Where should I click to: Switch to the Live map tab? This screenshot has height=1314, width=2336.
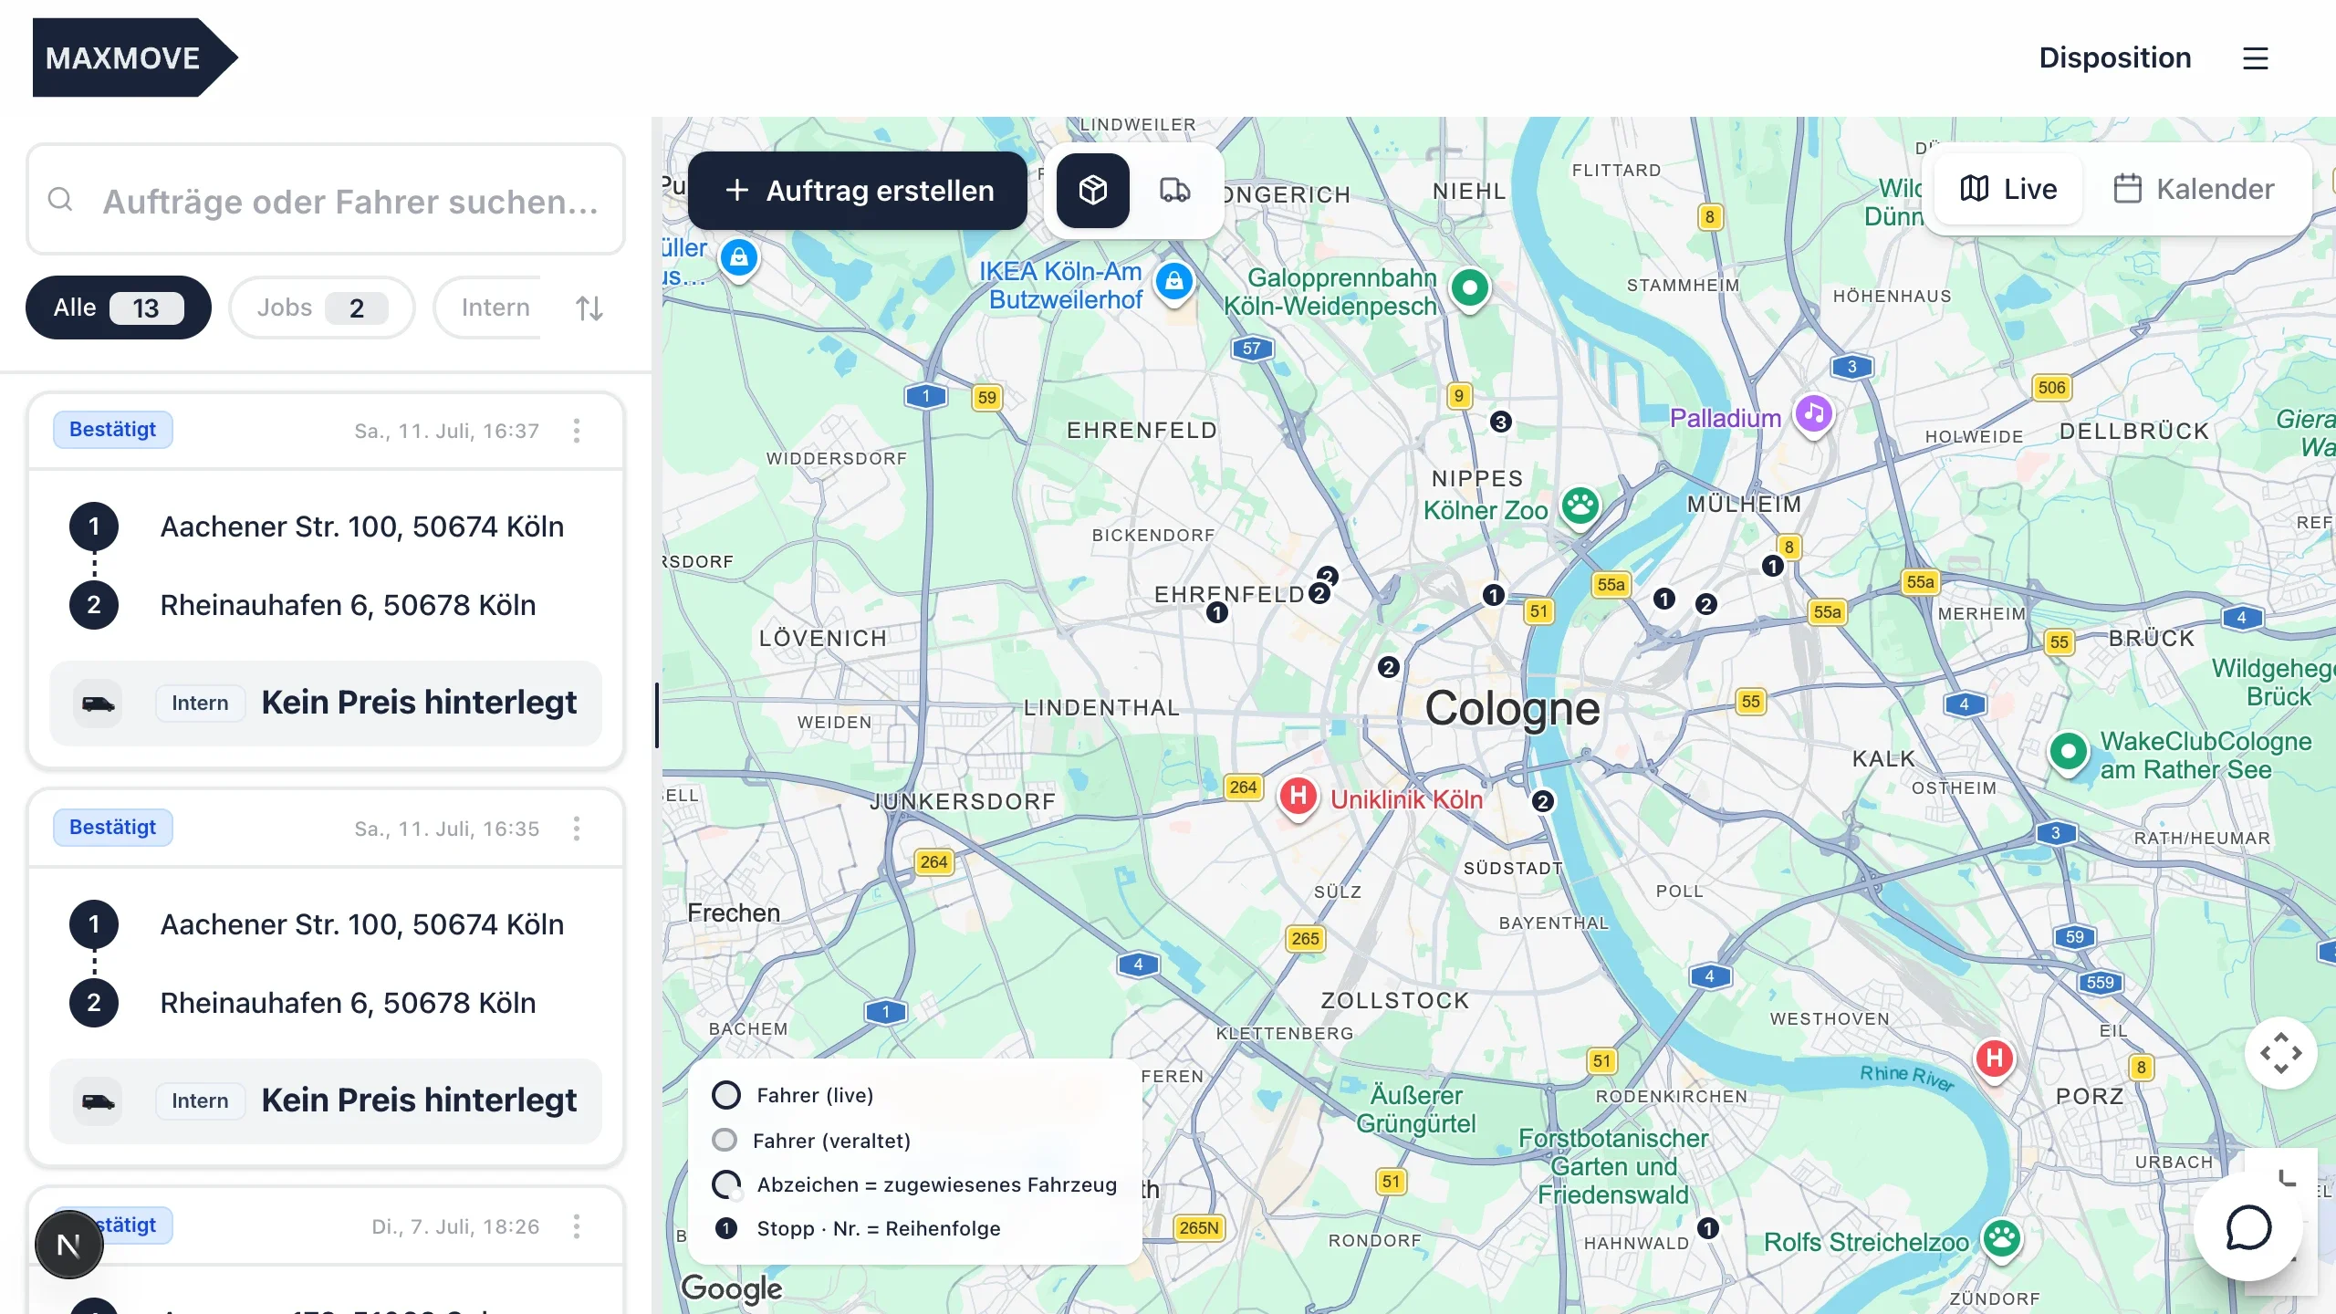2008,189
